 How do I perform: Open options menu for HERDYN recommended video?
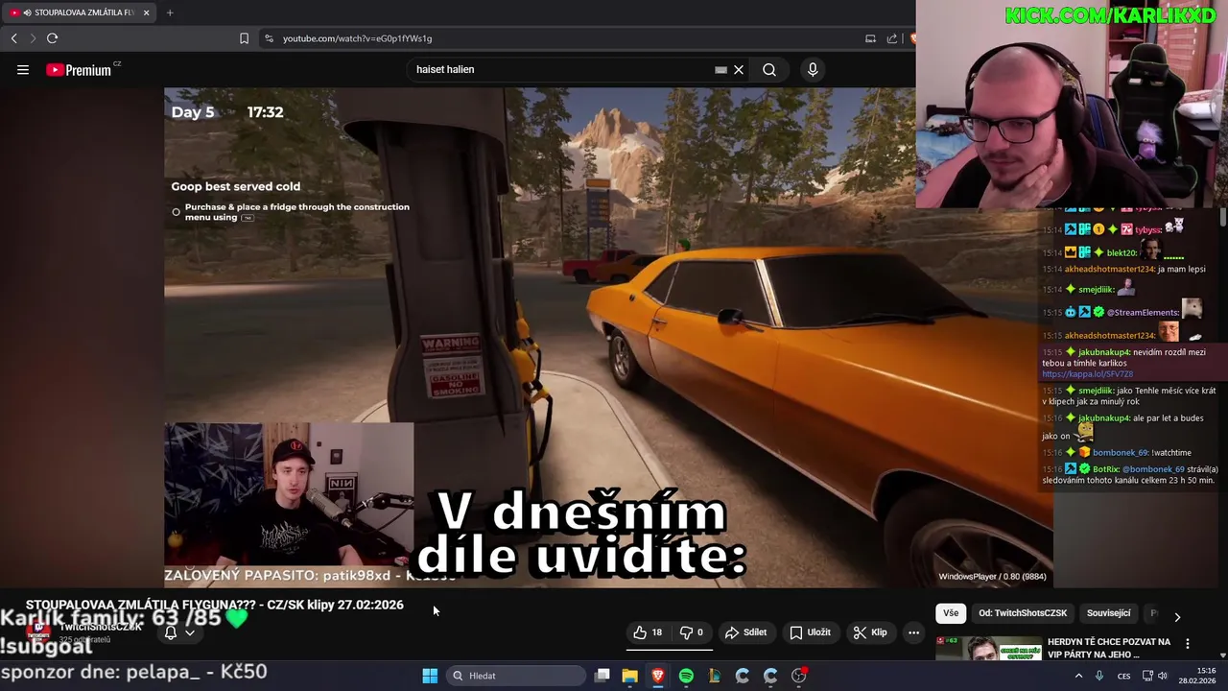(1188, 644)
